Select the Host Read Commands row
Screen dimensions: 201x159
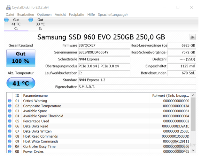tap(99, 136)
